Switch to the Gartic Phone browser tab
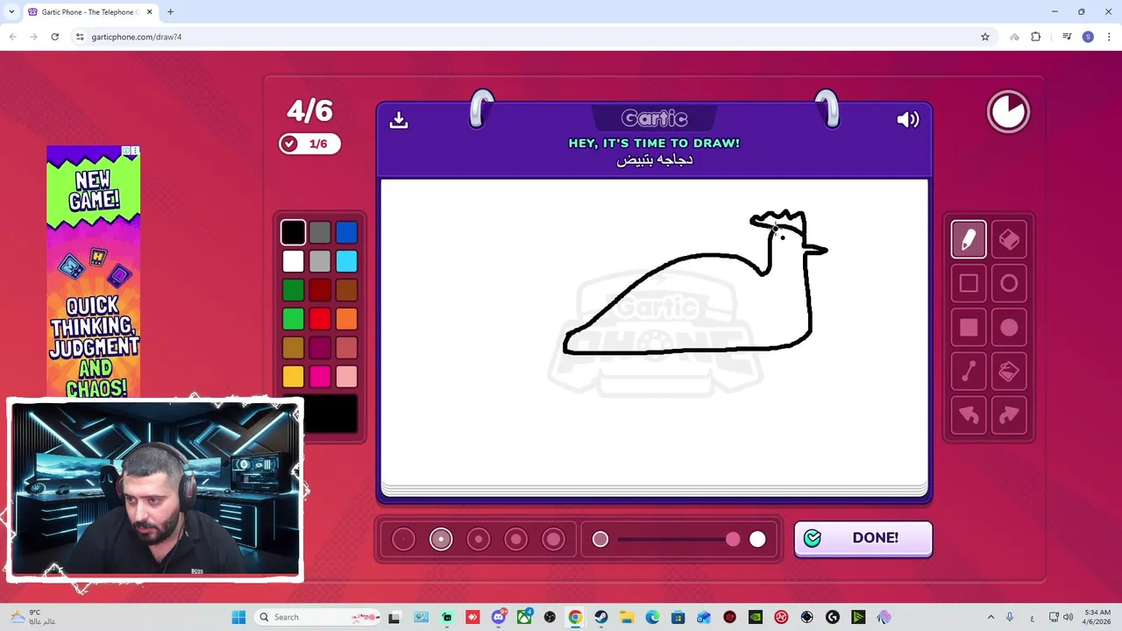 (x=89, y=12)
